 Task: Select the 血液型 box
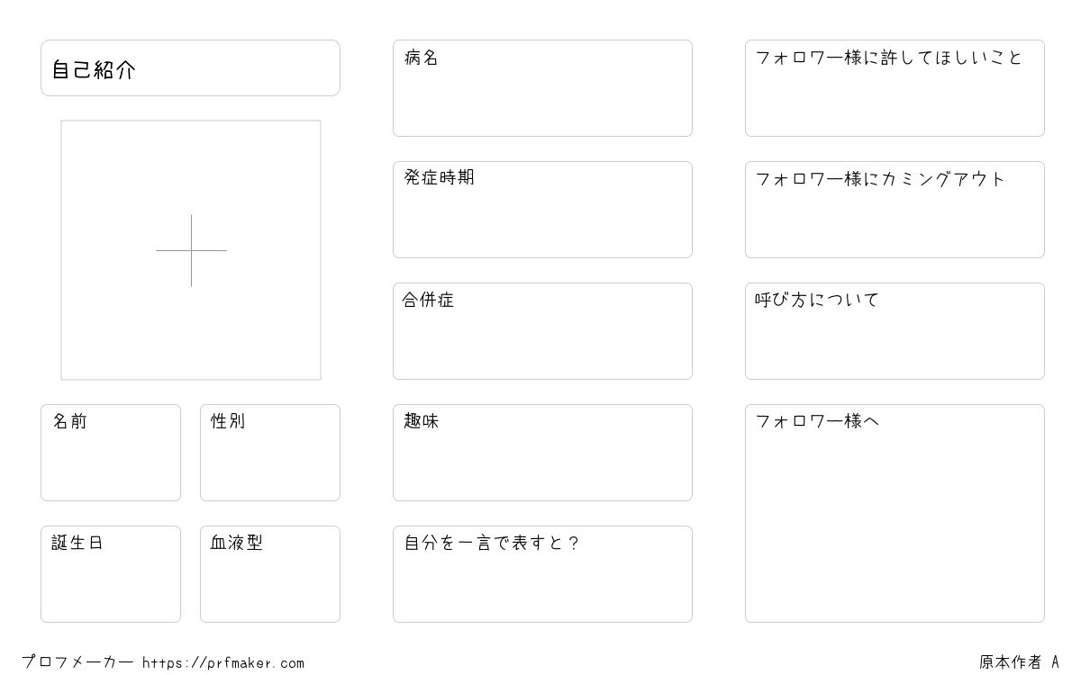[270, 574]
